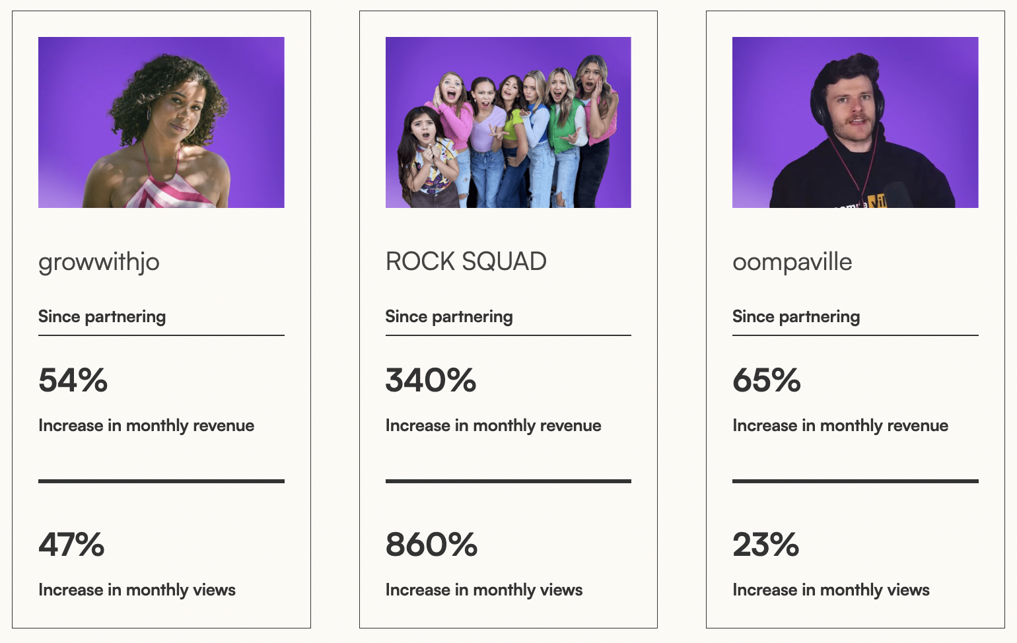Select the 860% monthly views figure
Image resolution: width=1017 pixels, height=643 pixels.
[x=431, y=545]
